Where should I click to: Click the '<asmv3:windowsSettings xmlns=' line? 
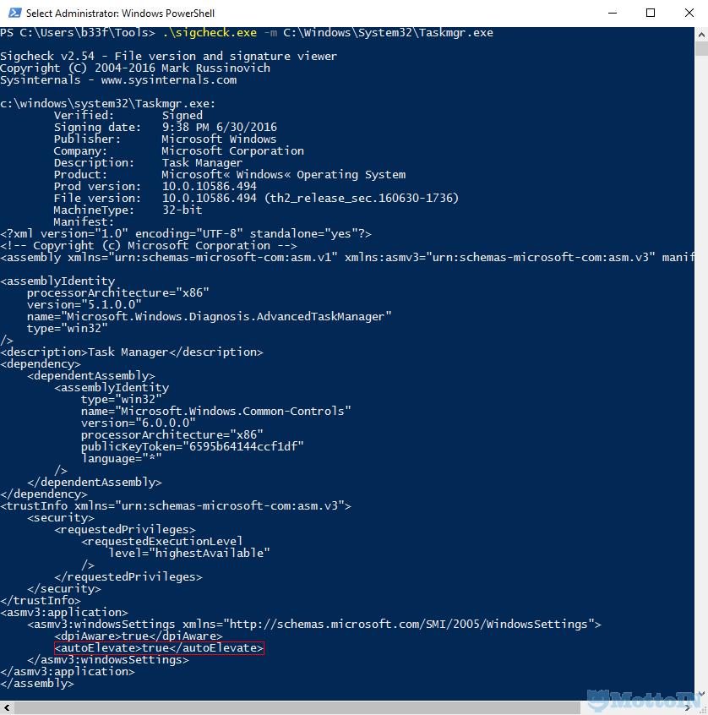point(314,625)
